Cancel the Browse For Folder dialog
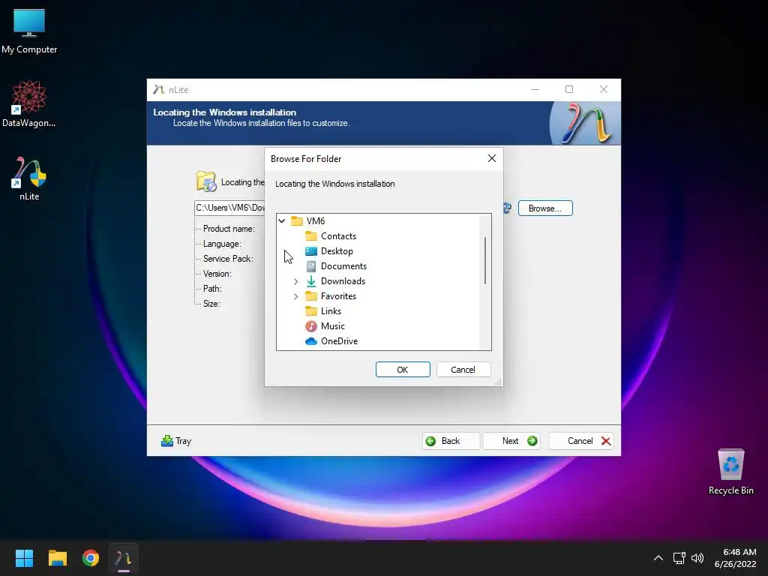 click(463, 370)
